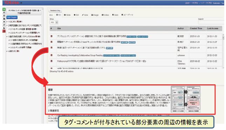Viewport: 226px width, 130px height.
Task: Click the row icon beside the 林 亮介 paper
Action: [x=52, y=42]
